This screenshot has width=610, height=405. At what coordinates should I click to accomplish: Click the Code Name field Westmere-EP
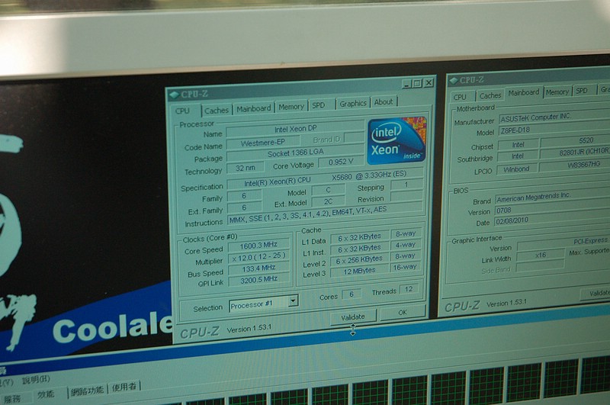tap(262, 143)
